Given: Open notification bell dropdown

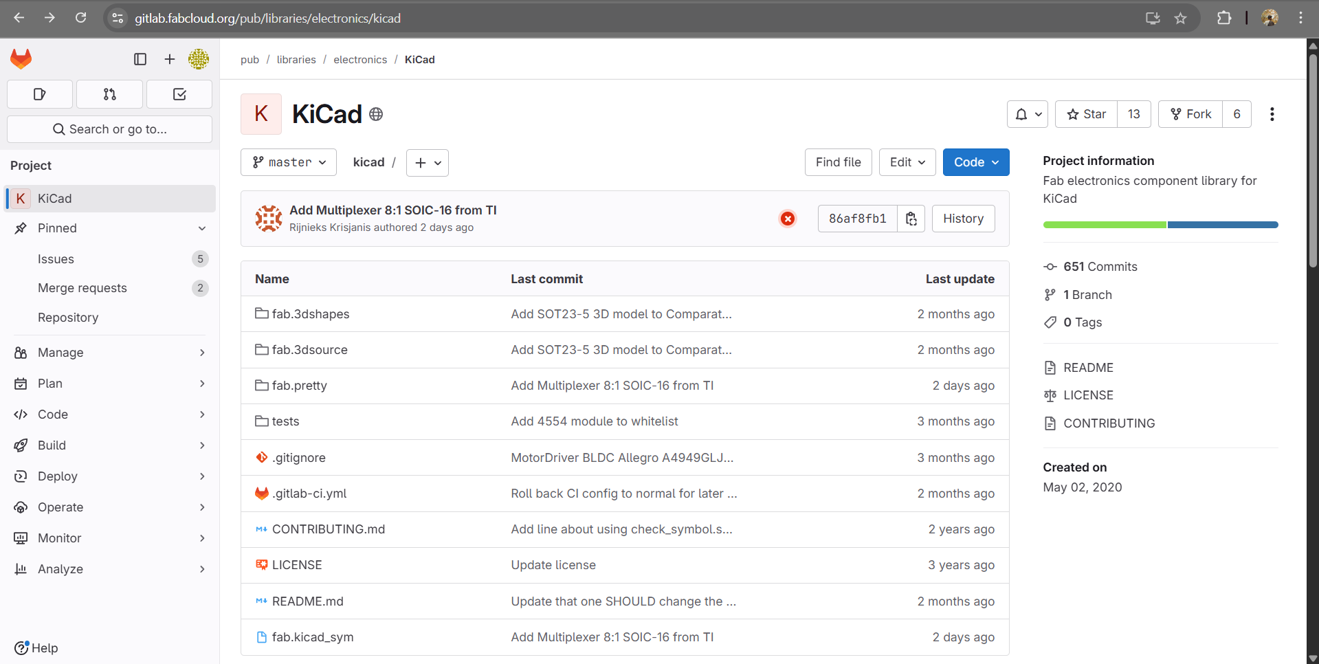Looking at the screenshot, I should pyautogui.click(x=1028, y=114).
